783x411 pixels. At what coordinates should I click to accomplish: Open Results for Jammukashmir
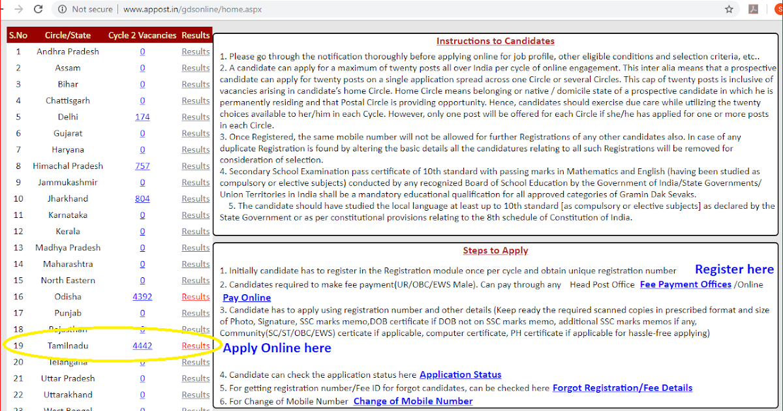pyautogui.click(x=196, y=182)
